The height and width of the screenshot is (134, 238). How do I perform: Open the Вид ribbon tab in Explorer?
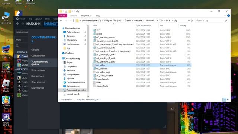(98, 16)
